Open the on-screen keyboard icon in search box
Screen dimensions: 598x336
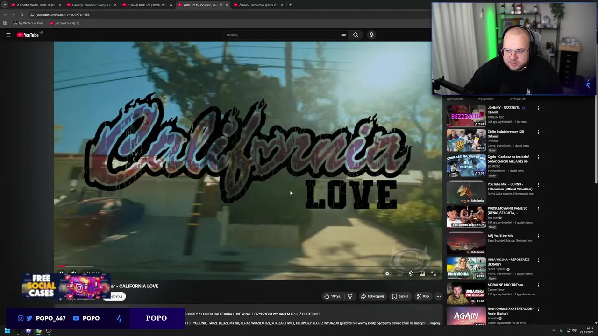point(343,35)
